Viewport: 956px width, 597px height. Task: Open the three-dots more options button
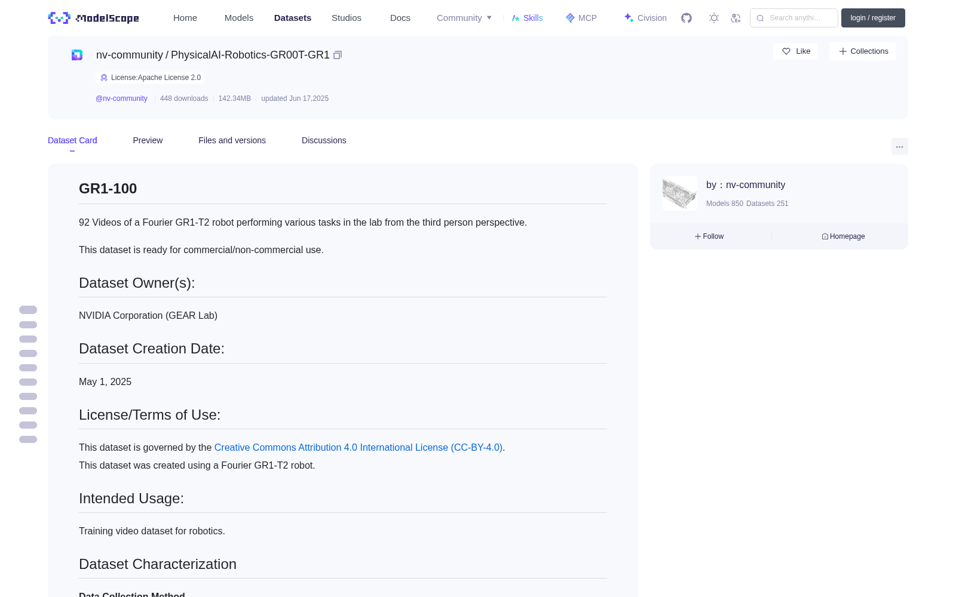900,146
